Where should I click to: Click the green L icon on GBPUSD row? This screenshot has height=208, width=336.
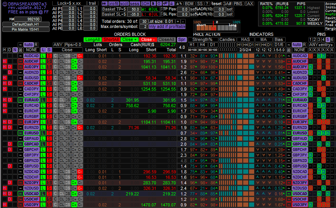[43, 166]
